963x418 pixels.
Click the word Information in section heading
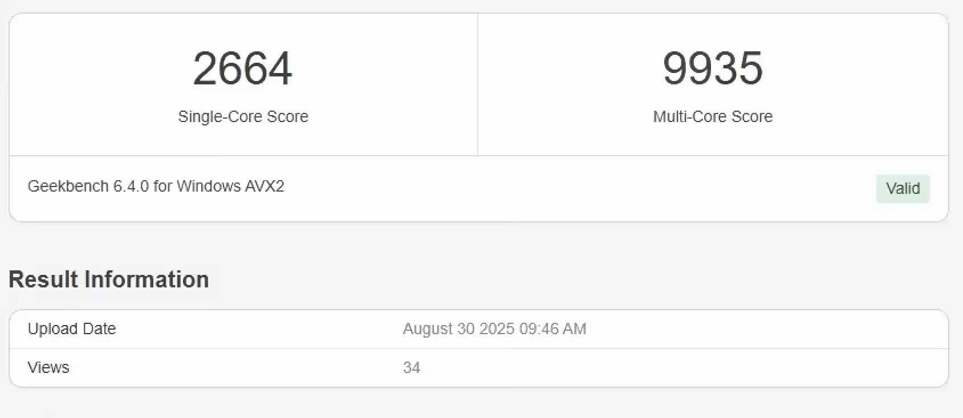(147, 279)
